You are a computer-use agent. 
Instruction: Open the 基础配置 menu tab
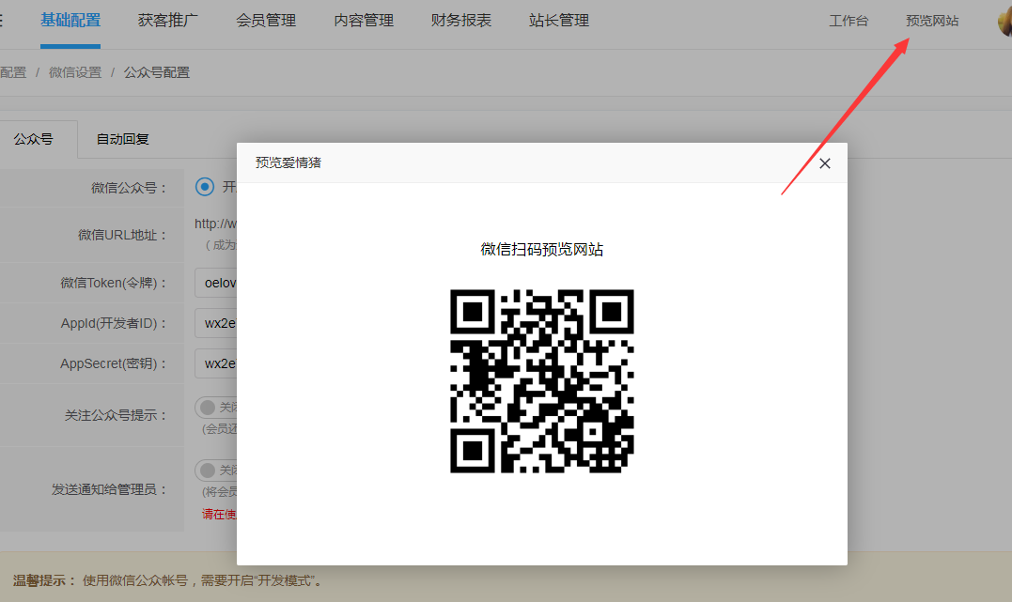coord(70,21)
